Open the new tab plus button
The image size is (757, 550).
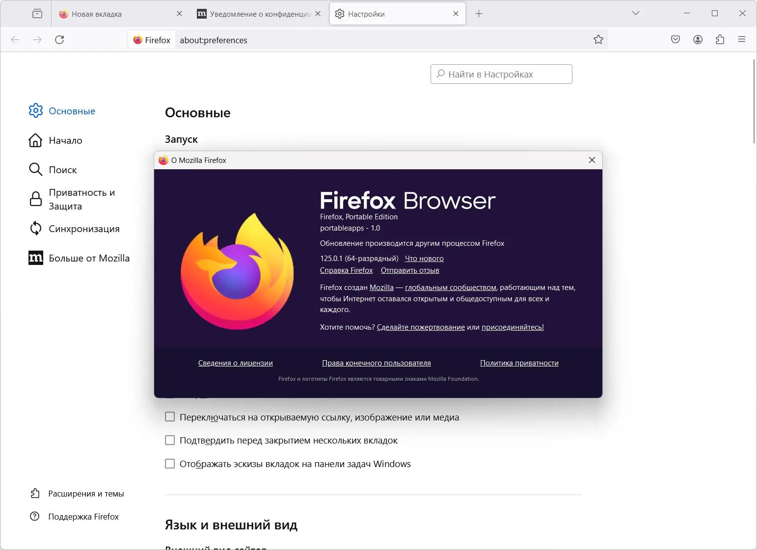coord(479,14)
